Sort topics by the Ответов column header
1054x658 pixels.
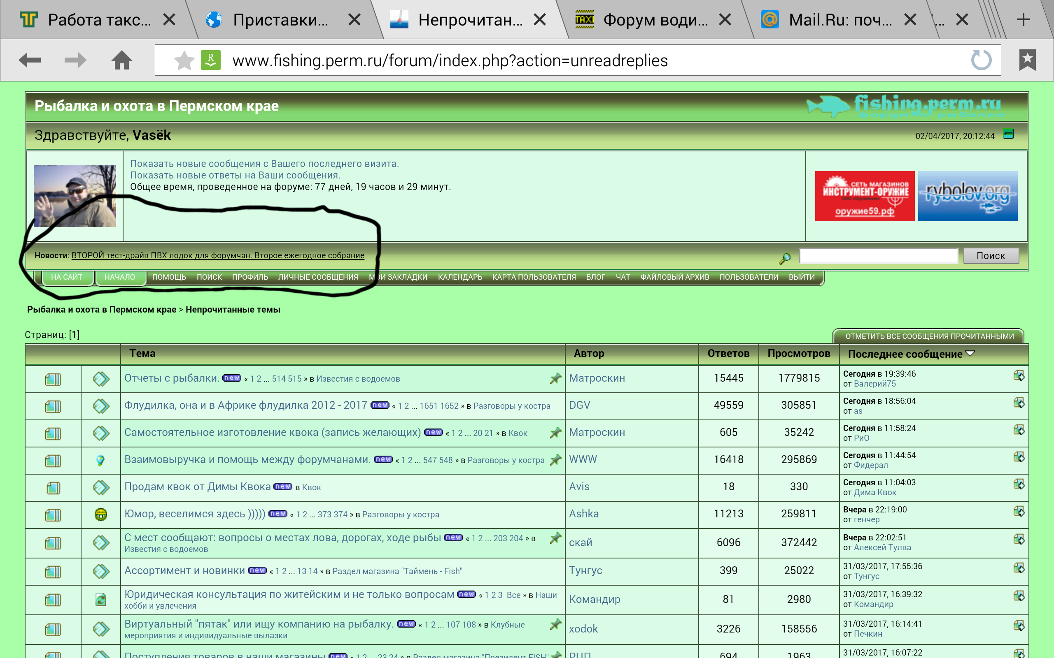point(728,353)
